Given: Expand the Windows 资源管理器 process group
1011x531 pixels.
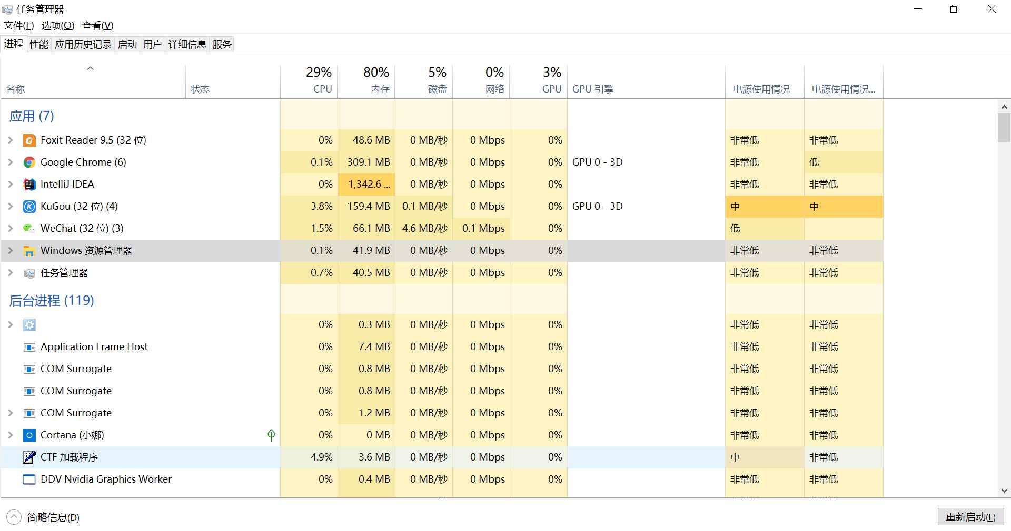Looking at the screenshot, I should (11, 251).
